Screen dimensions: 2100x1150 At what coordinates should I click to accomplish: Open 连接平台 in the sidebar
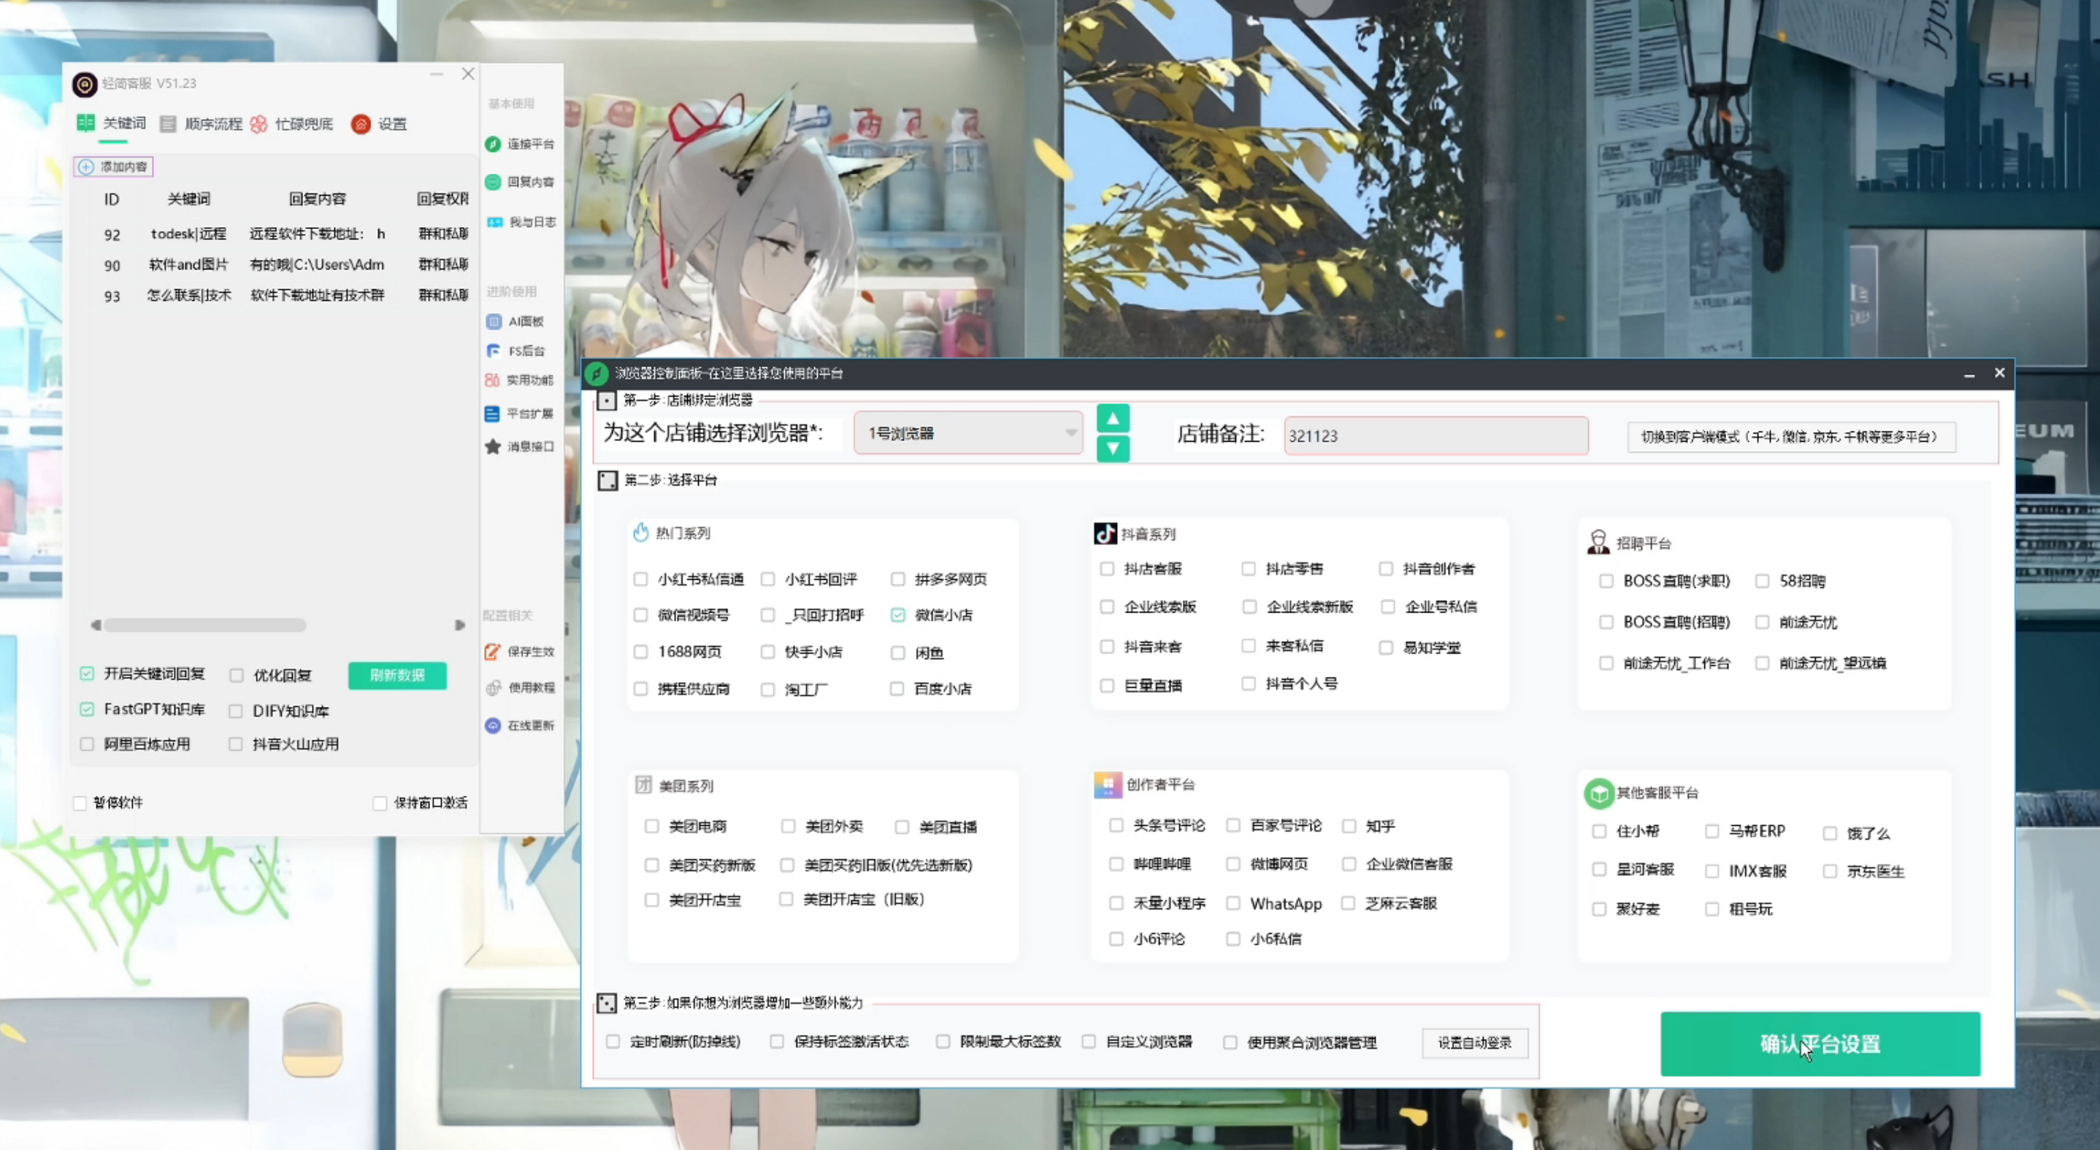[520, 143]
